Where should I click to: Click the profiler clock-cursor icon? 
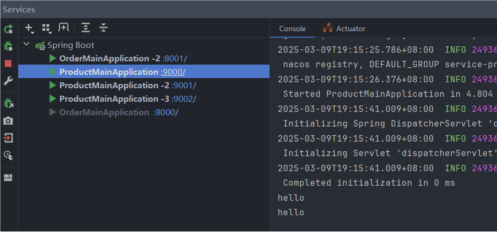[x=8, y=155]
